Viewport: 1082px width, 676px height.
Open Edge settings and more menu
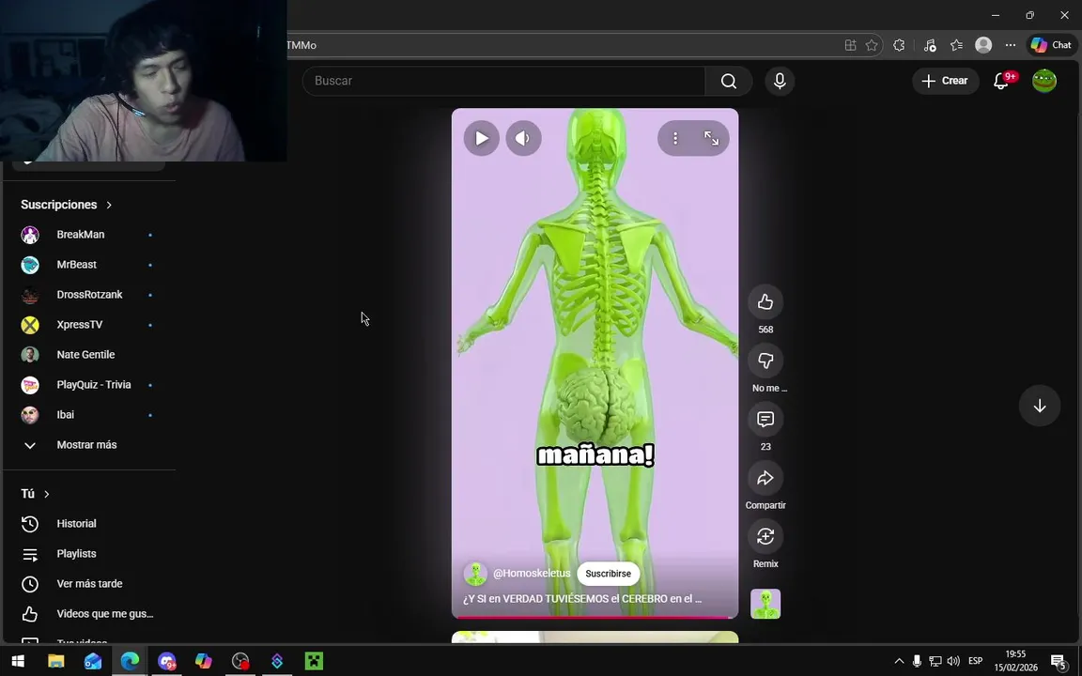click(1011, 45)
